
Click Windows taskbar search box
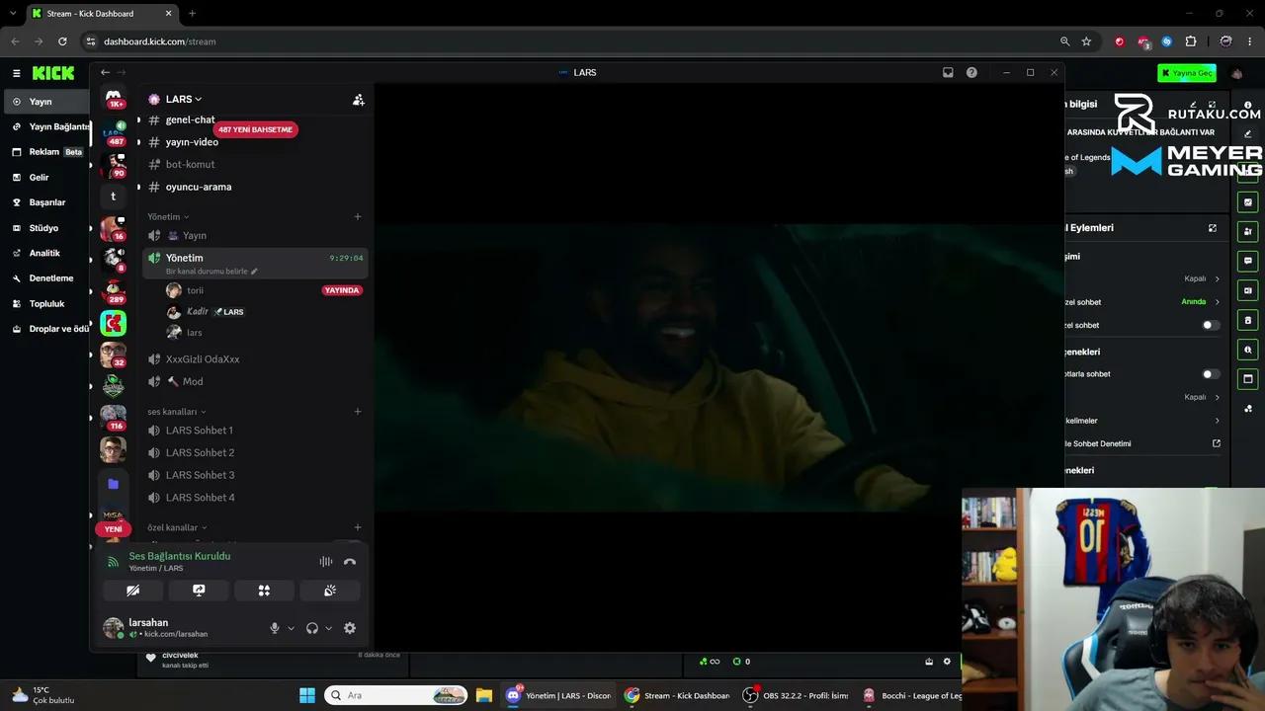pos(396,695)
